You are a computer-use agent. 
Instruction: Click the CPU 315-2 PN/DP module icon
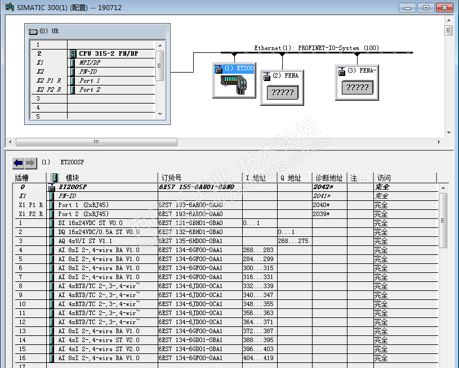73,53
